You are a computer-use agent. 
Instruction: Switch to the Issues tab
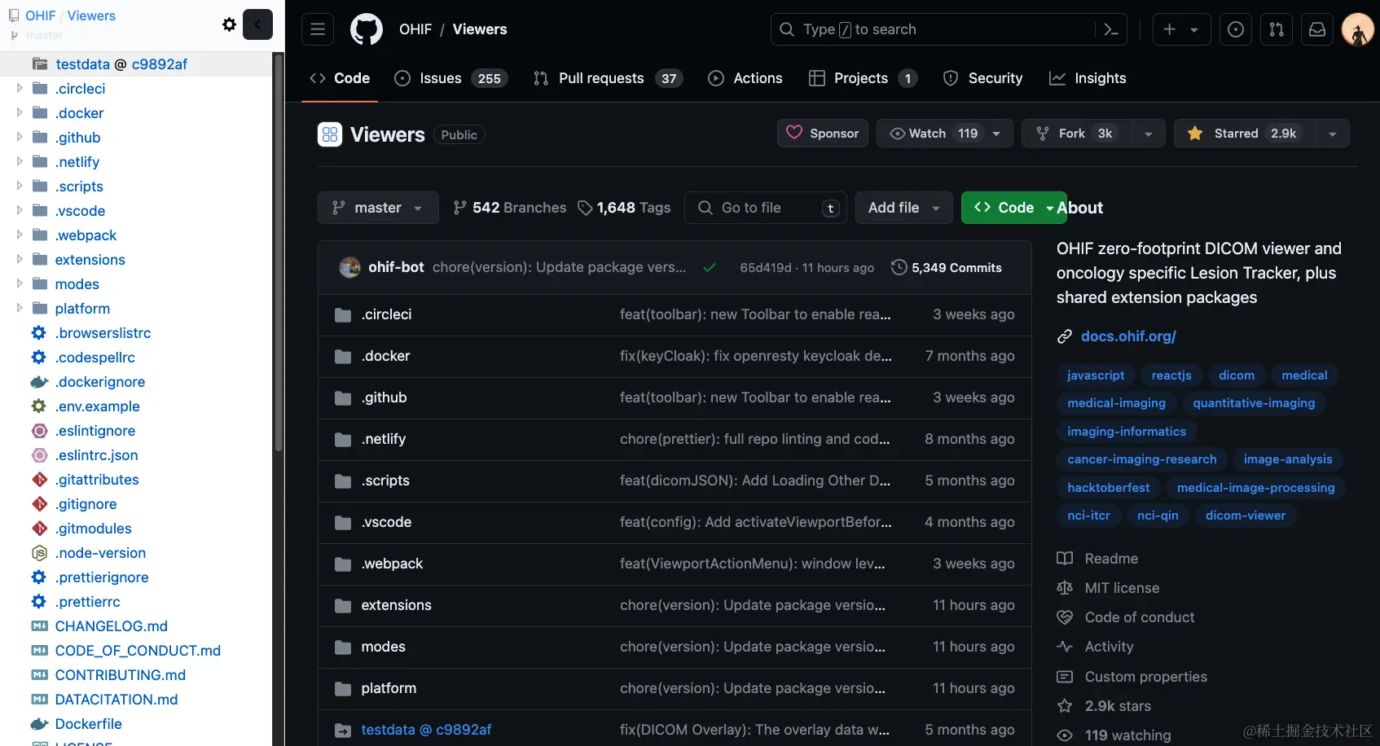(450, 78)
